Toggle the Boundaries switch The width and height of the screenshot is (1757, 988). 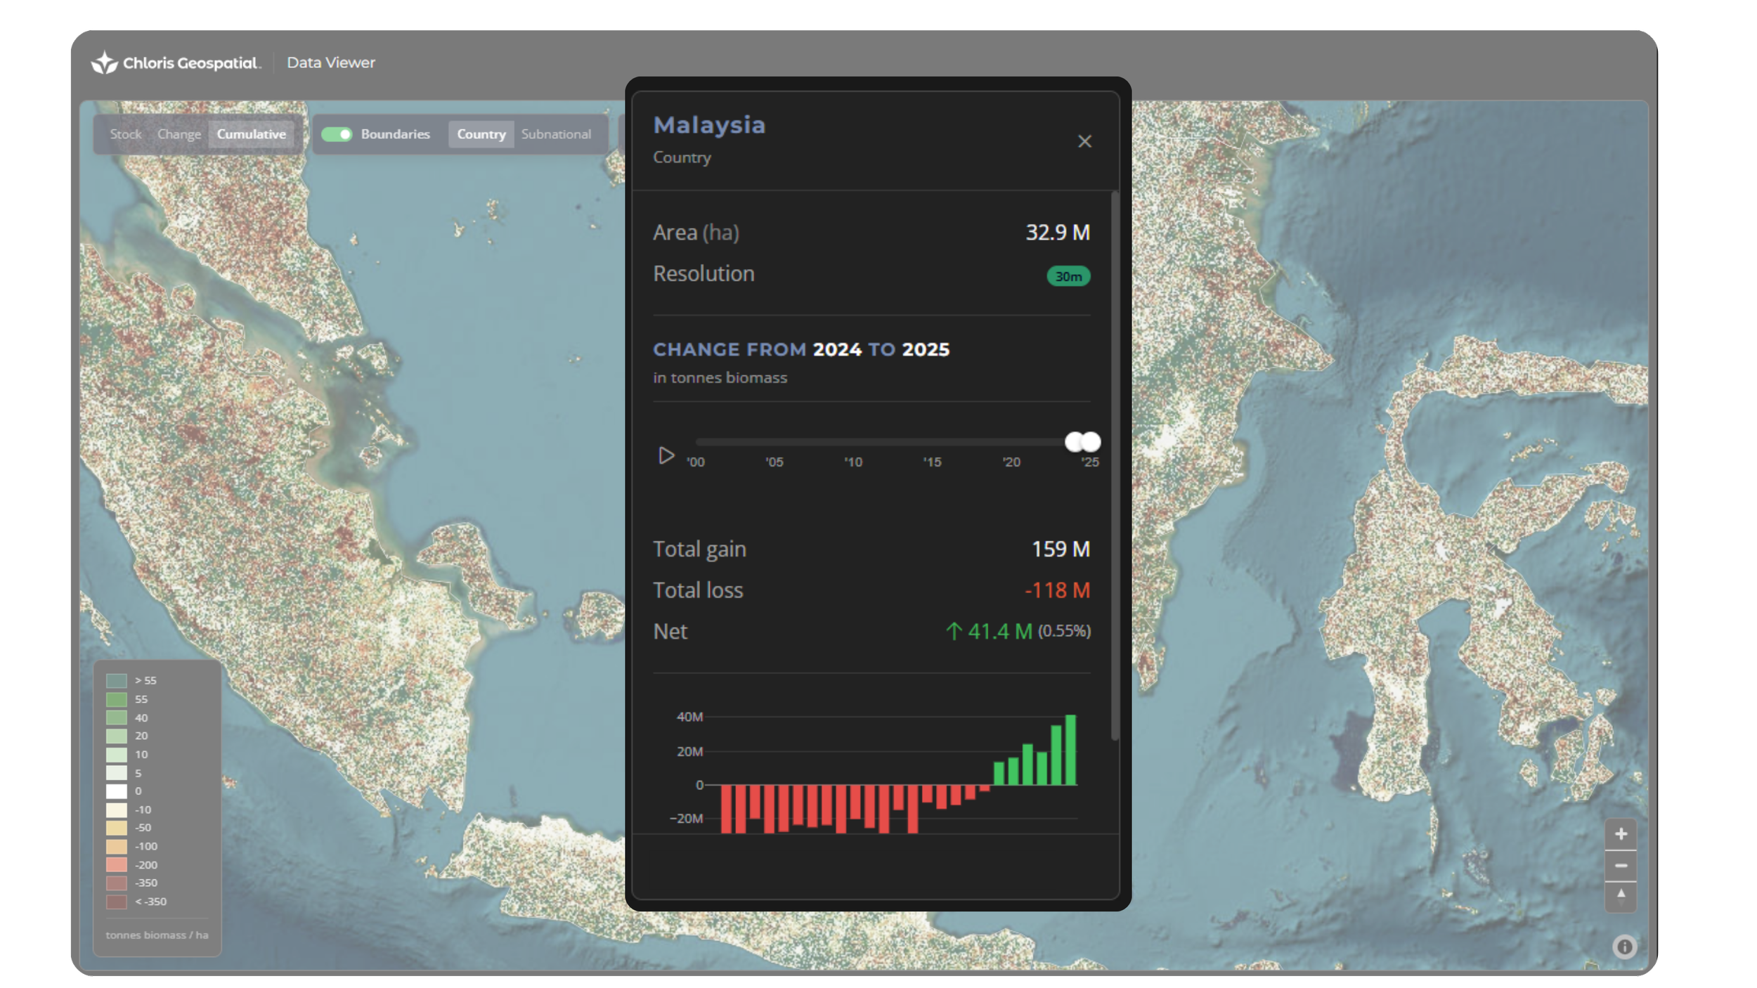[x=337, y=134]
